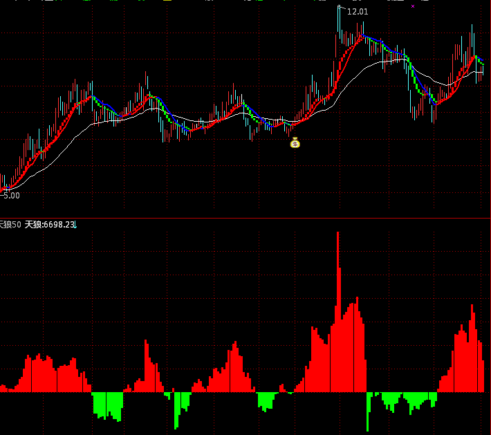Select the 天狼50 indicator label
The width and height of the screenshot is (491, 435).
point(10,225)
